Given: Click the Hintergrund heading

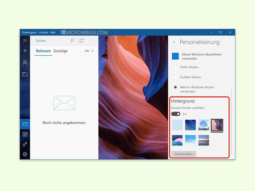Looking at the screenshot, I should tap(183, 101).
